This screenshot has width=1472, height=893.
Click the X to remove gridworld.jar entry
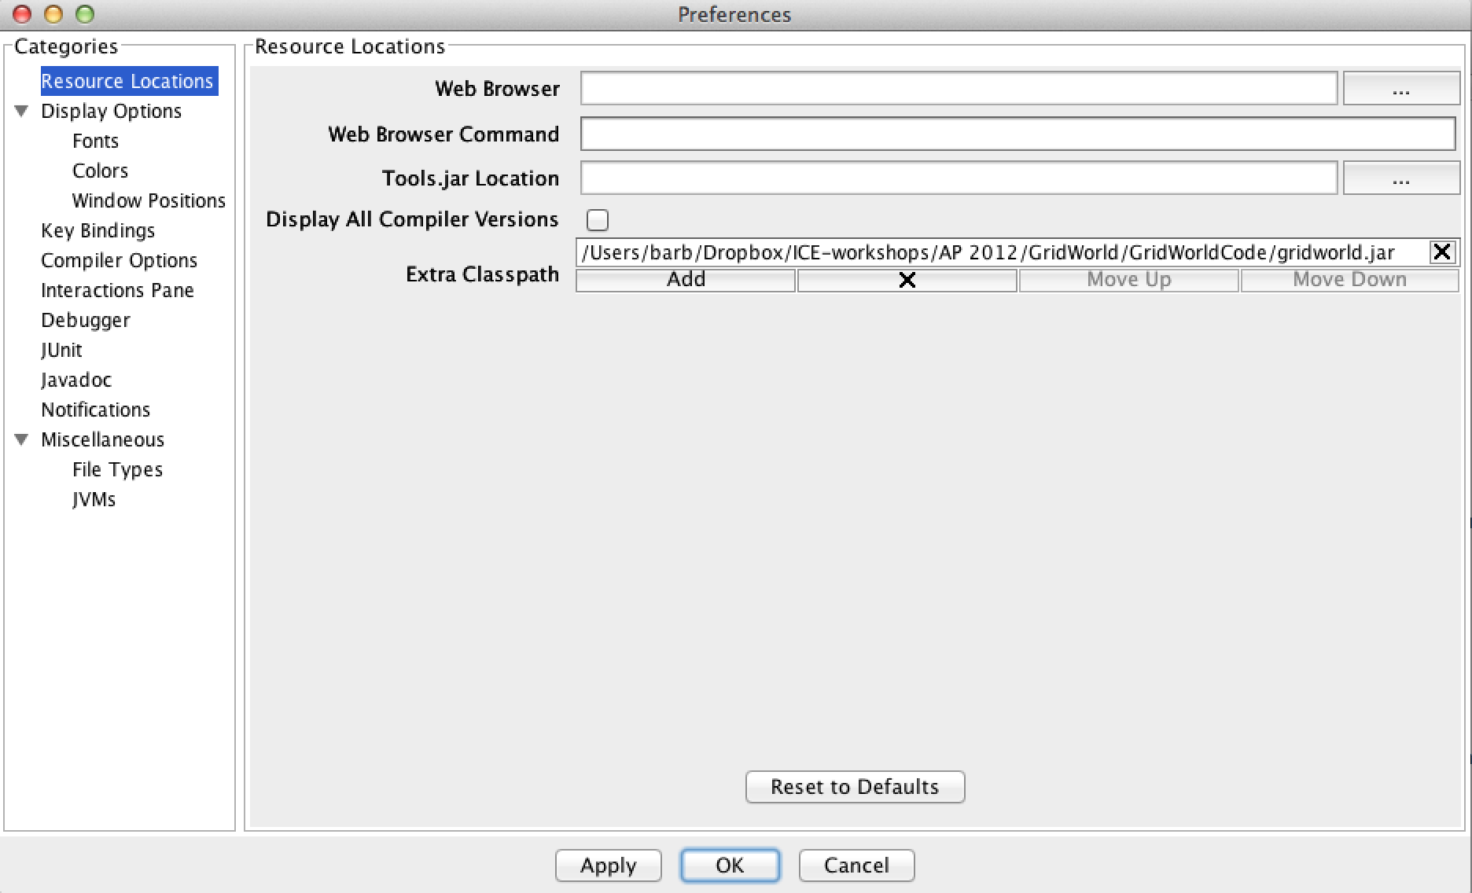pyautogui.click(x=1442, y=252)
